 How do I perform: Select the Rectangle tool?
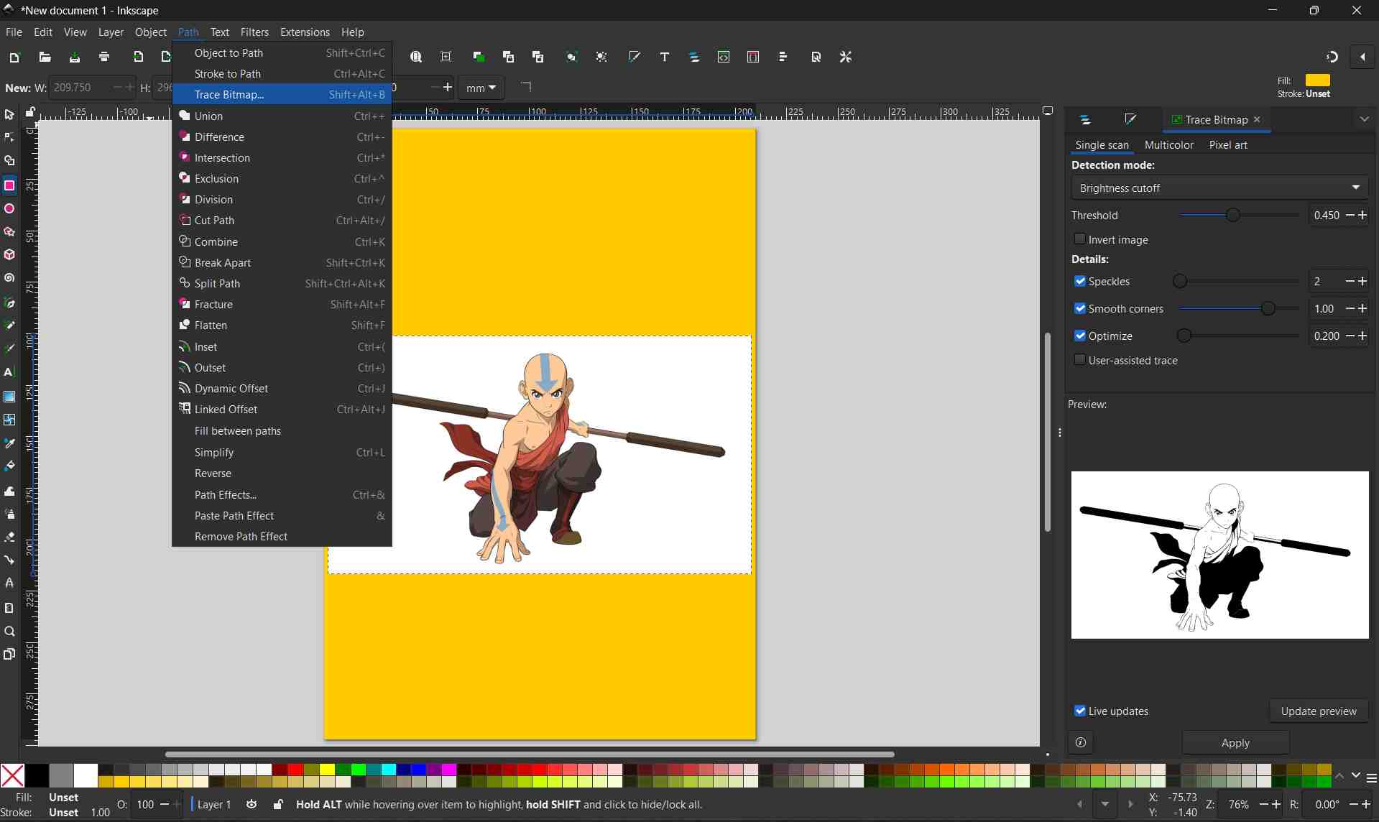coord(9,185)
